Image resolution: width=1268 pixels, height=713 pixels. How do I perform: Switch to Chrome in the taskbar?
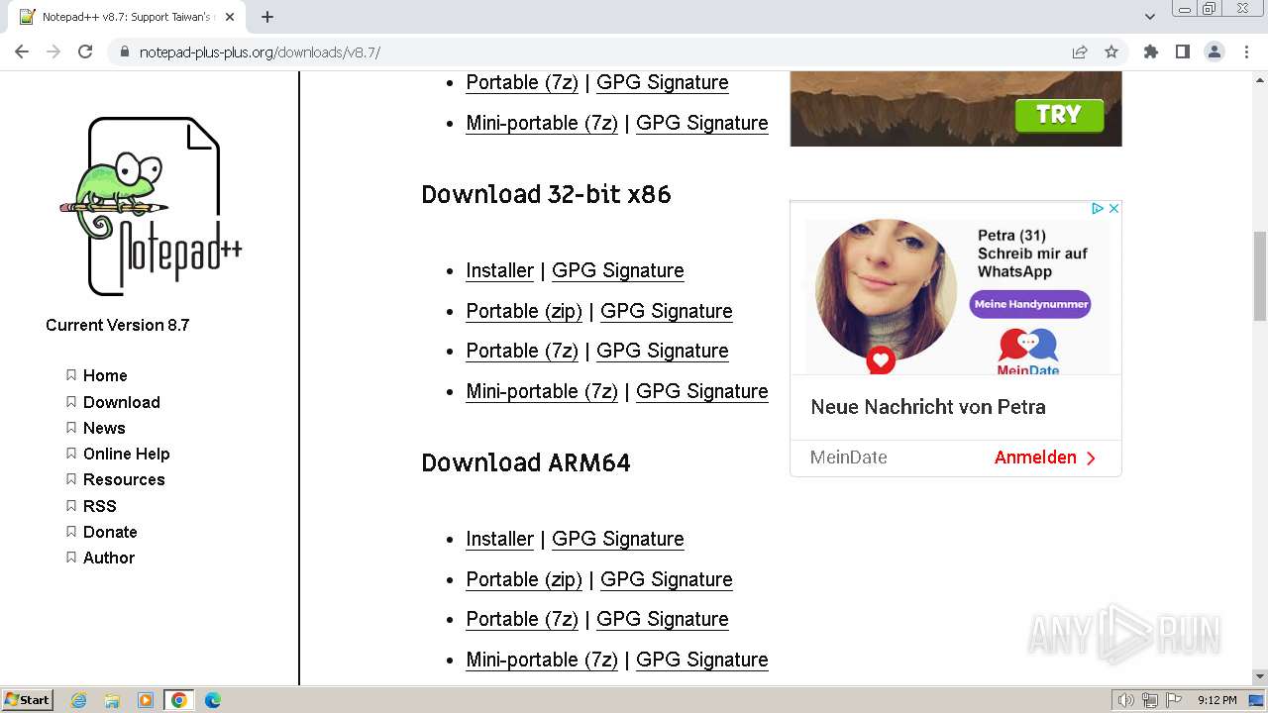(178, 700)
